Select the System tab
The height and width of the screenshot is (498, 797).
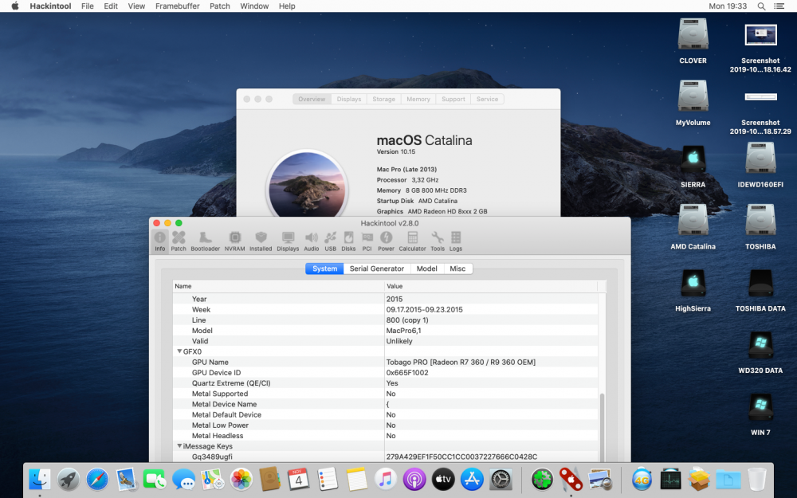pyautogui.click(x=324, y=269)
